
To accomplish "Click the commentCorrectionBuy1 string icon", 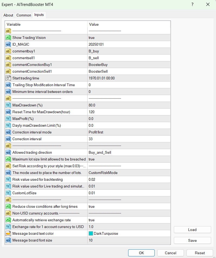I will click(8, 65).
